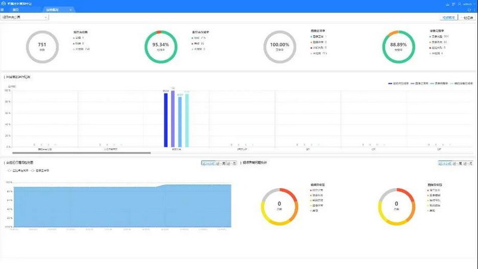
Task: Click the platform logo in the title bar
Action: 4,3
